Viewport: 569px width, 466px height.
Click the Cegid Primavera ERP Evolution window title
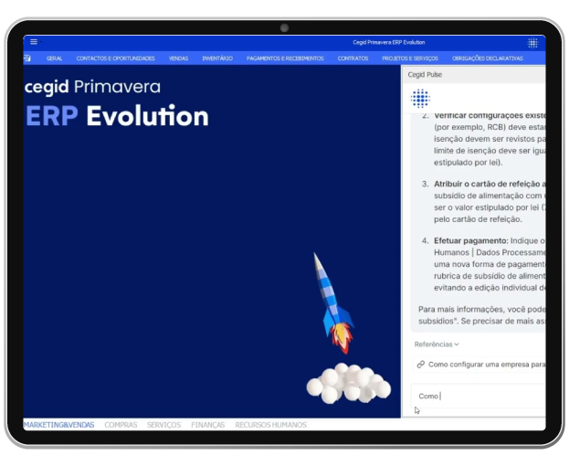click(389, 42)
